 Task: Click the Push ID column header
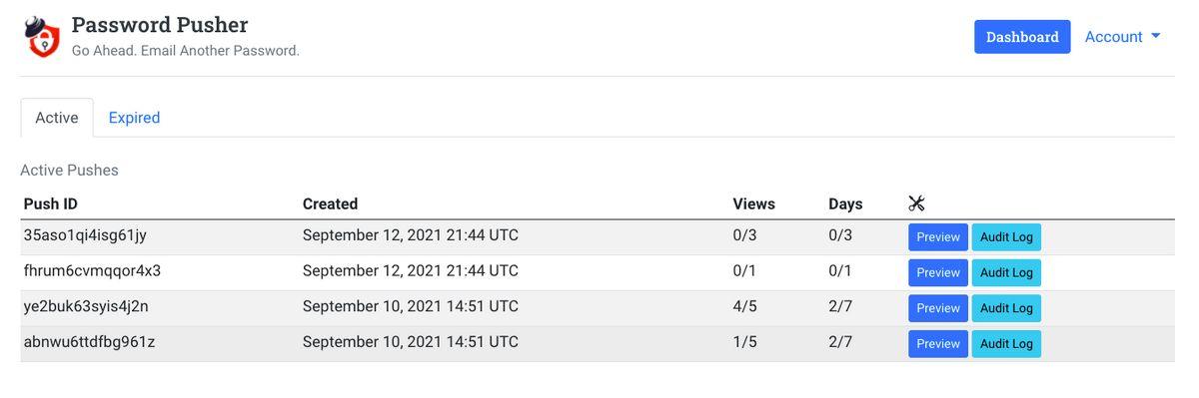click(x=51, y=203)
